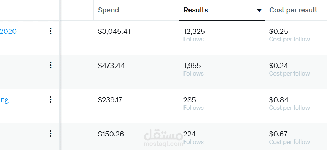This screenshot has height=150, width=327.
Task: Open the campaign link ending in "ng"
Action: (4, 100)
